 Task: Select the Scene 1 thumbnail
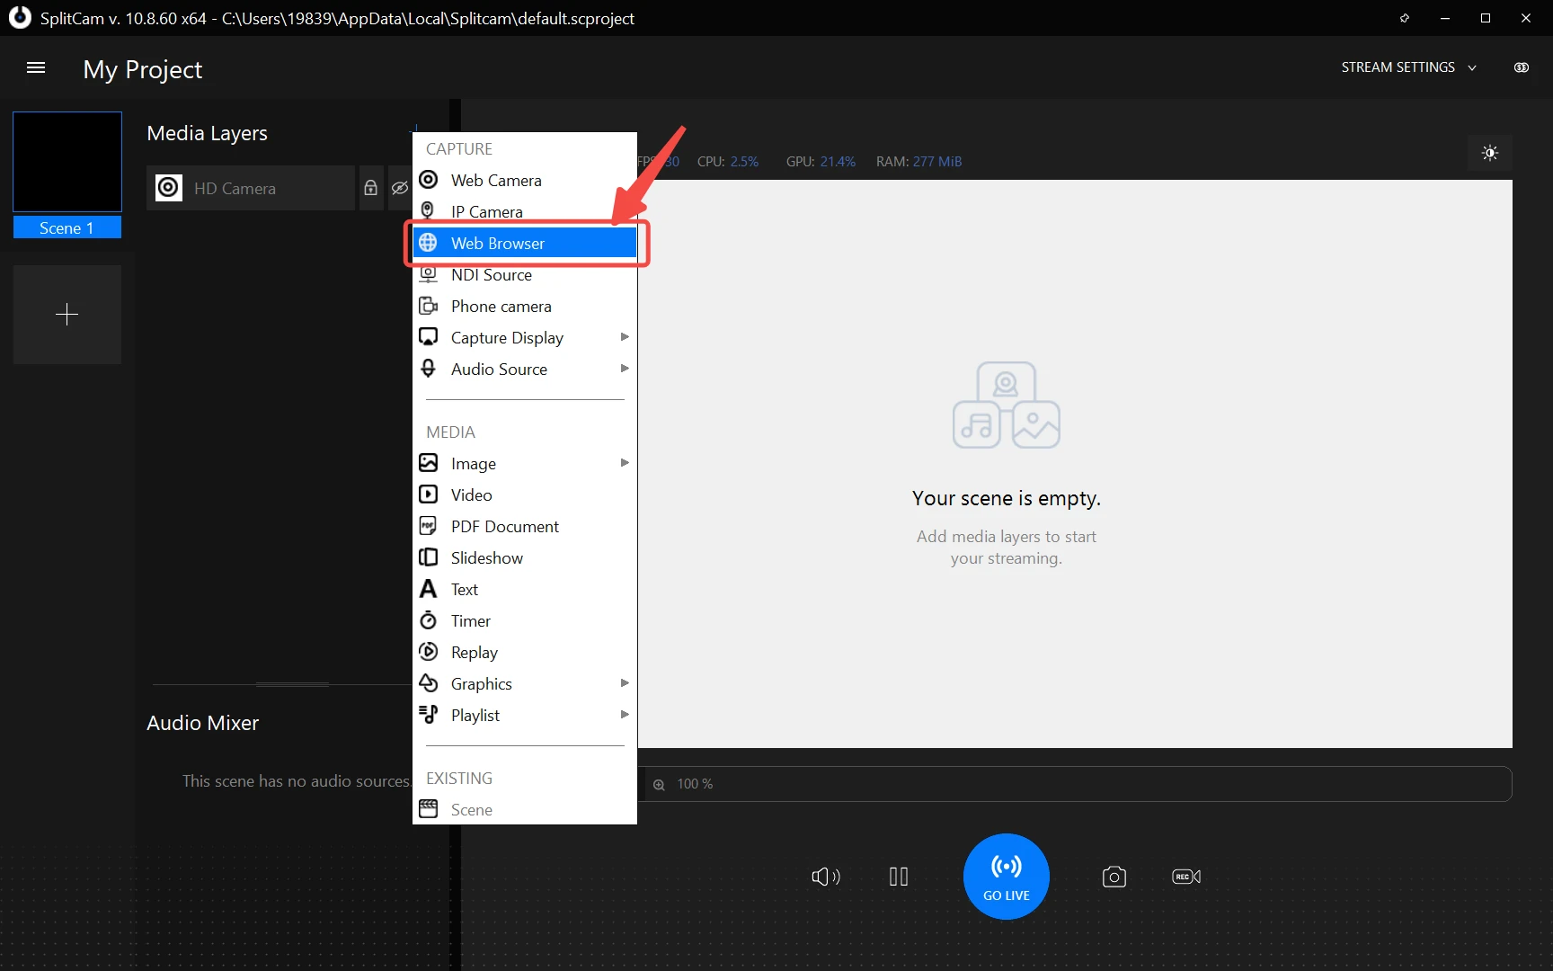point(67,163)
